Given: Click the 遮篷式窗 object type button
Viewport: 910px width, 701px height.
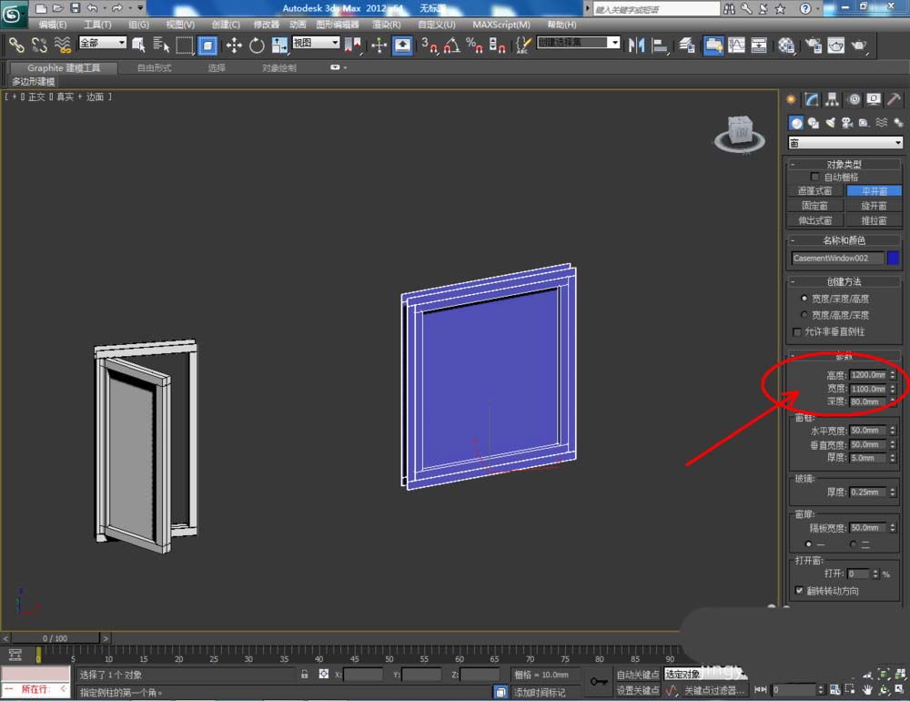Looking at the screenshot, I should point(814,190).
